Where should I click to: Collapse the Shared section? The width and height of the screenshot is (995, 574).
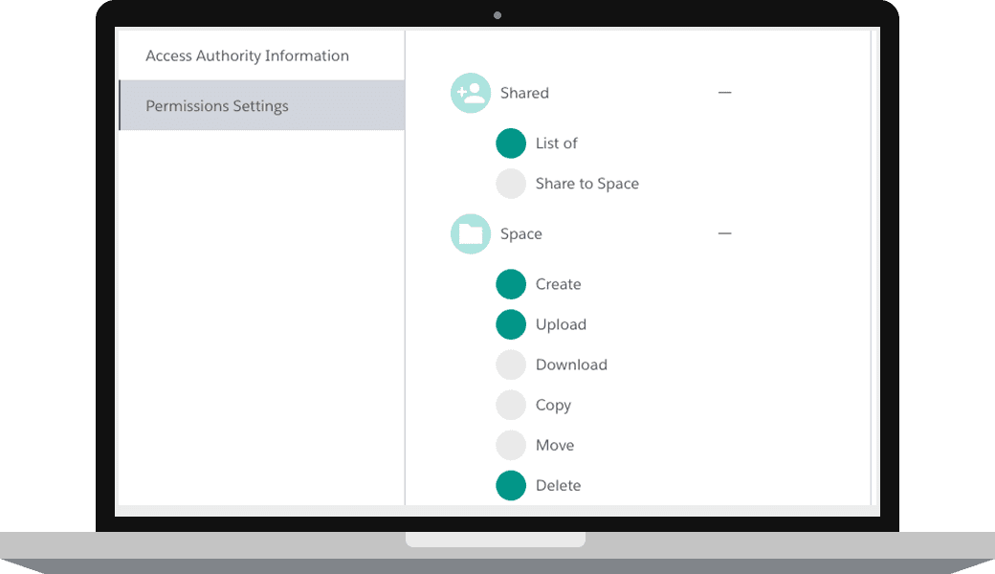tap(724, 93)
